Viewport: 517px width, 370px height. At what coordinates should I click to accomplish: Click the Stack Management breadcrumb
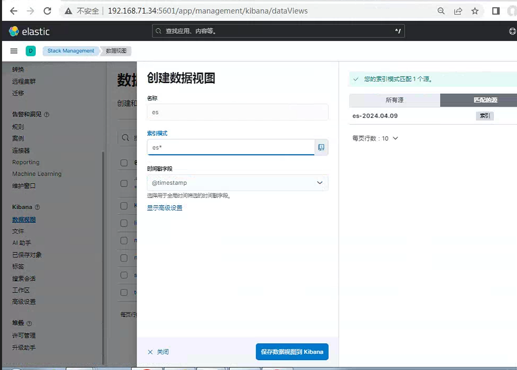71,51
